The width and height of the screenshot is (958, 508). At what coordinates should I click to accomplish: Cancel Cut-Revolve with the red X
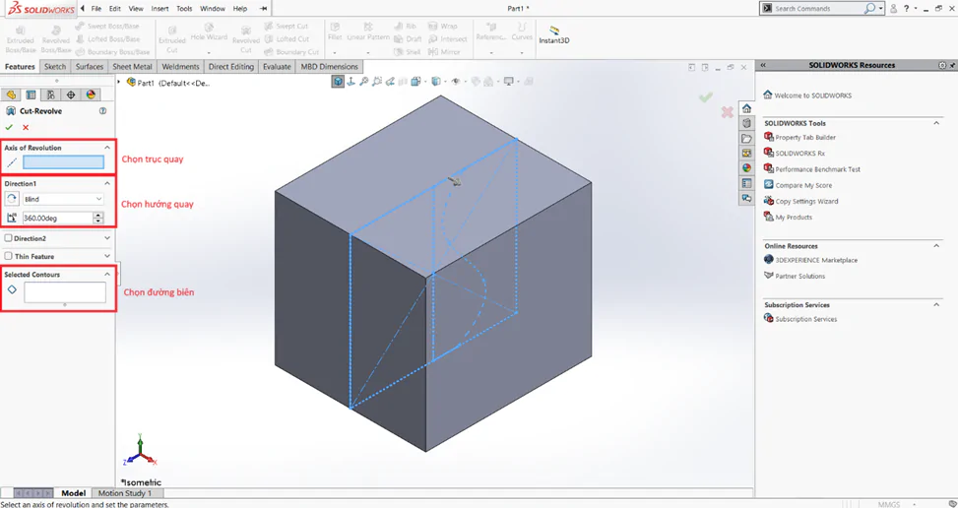26,127
